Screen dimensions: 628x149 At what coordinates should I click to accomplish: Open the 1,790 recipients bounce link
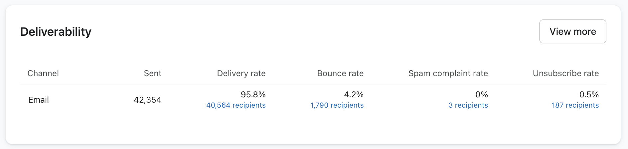[x=337, y=105]
